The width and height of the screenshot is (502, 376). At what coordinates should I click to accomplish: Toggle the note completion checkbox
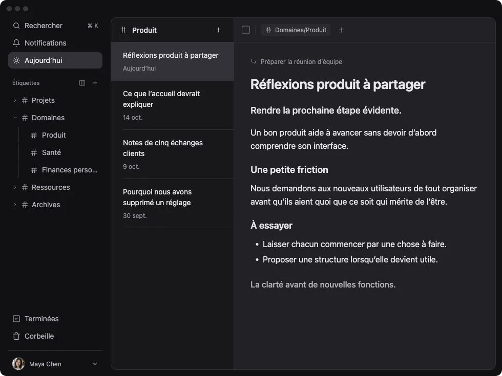coord(245,30)
